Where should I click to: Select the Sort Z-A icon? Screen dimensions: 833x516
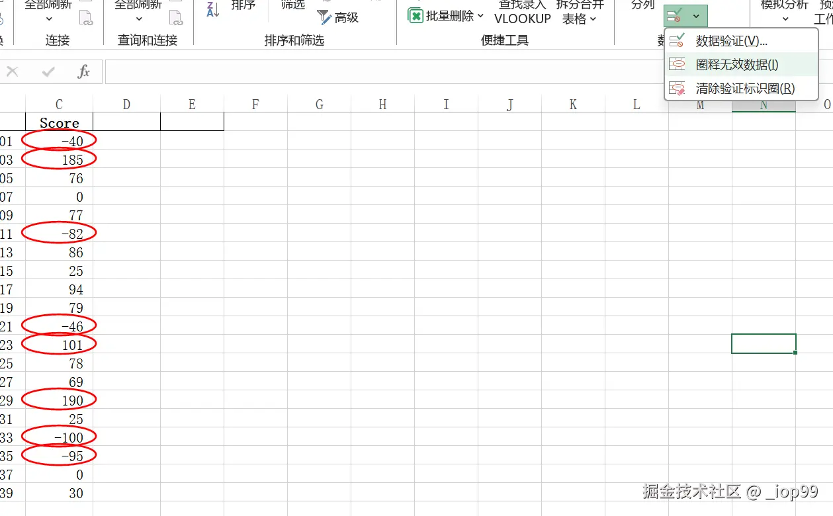210,10
